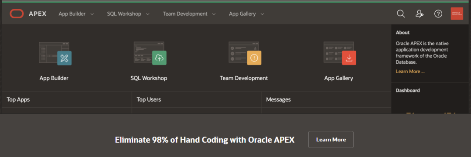Follow the Learn More link under About
471x157 pixels.
tap(410, 72)
